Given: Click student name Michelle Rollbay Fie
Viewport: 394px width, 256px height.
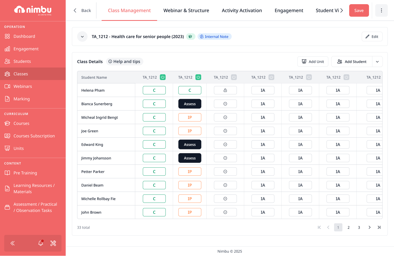Looking at the screenshot, I should coord(98,199).
